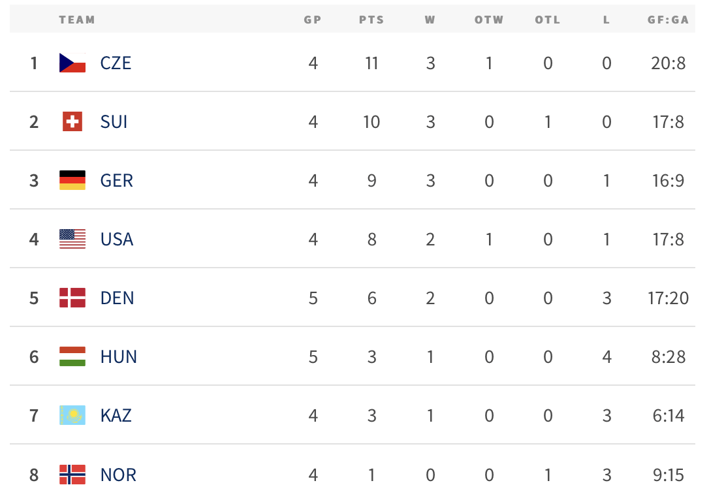Go to the DEN team page
709x500 pixels.
coord(117,298)
